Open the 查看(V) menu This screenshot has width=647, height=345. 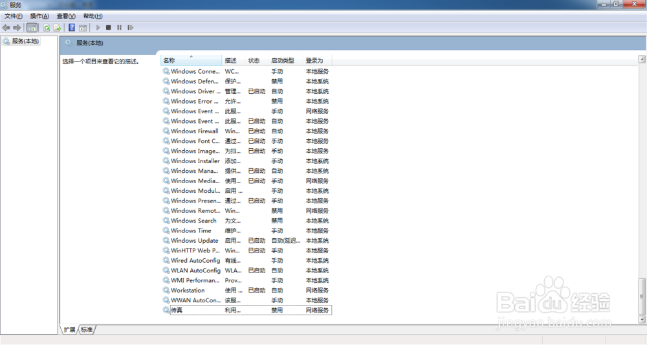(66, 16)
